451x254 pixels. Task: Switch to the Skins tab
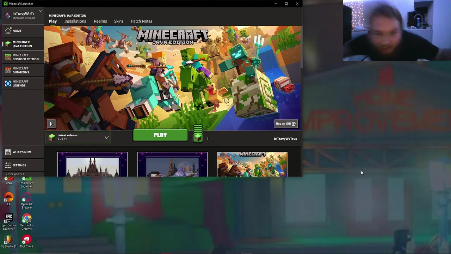[x=119, y=21]
